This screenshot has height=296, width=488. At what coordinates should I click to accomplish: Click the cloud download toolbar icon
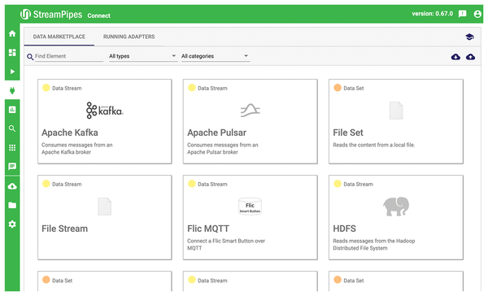[455, 57]
